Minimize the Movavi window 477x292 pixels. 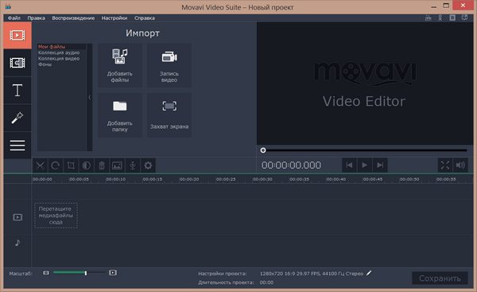(x=434, y=6)
